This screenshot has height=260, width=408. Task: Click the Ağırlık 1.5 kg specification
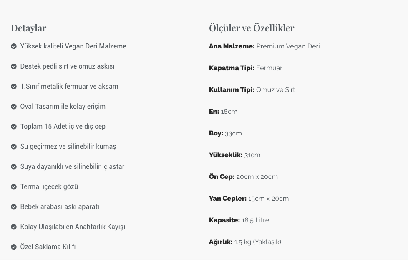(x=245, y=242)
